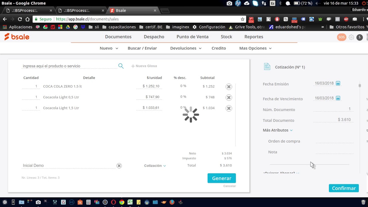Expand the Nuevo dropdown menu
This screenshot has height=207, width=368.
109,48
